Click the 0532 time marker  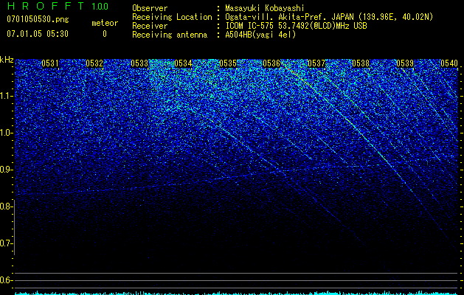(x=94, y=63)
